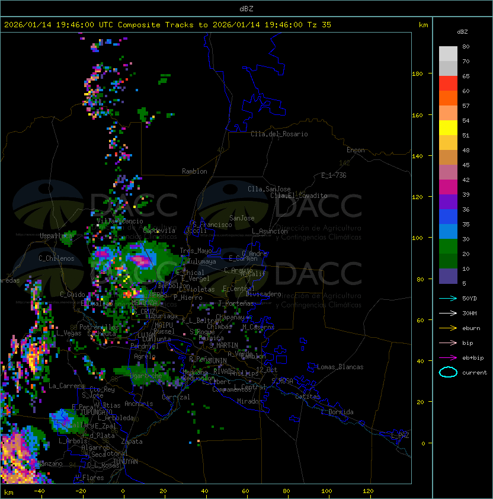
Task: Click the yellow eburn arrow icon
Action: [x=448, y=328]
